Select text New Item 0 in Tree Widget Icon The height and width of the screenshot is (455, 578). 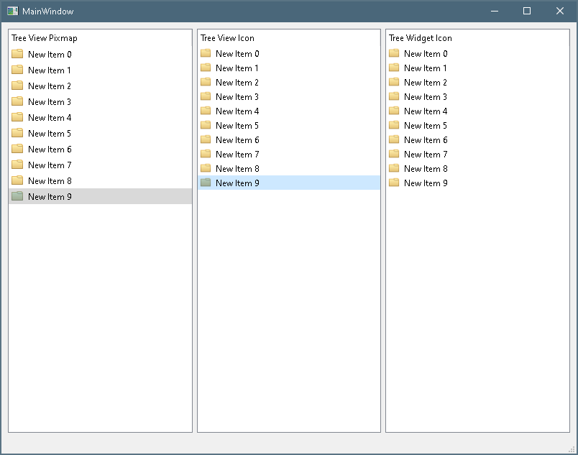pyautogui.click(x=426, y=54)
